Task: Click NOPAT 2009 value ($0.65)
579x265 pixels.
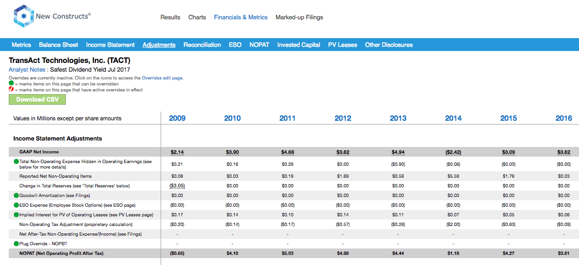Action: coord(177,254)
